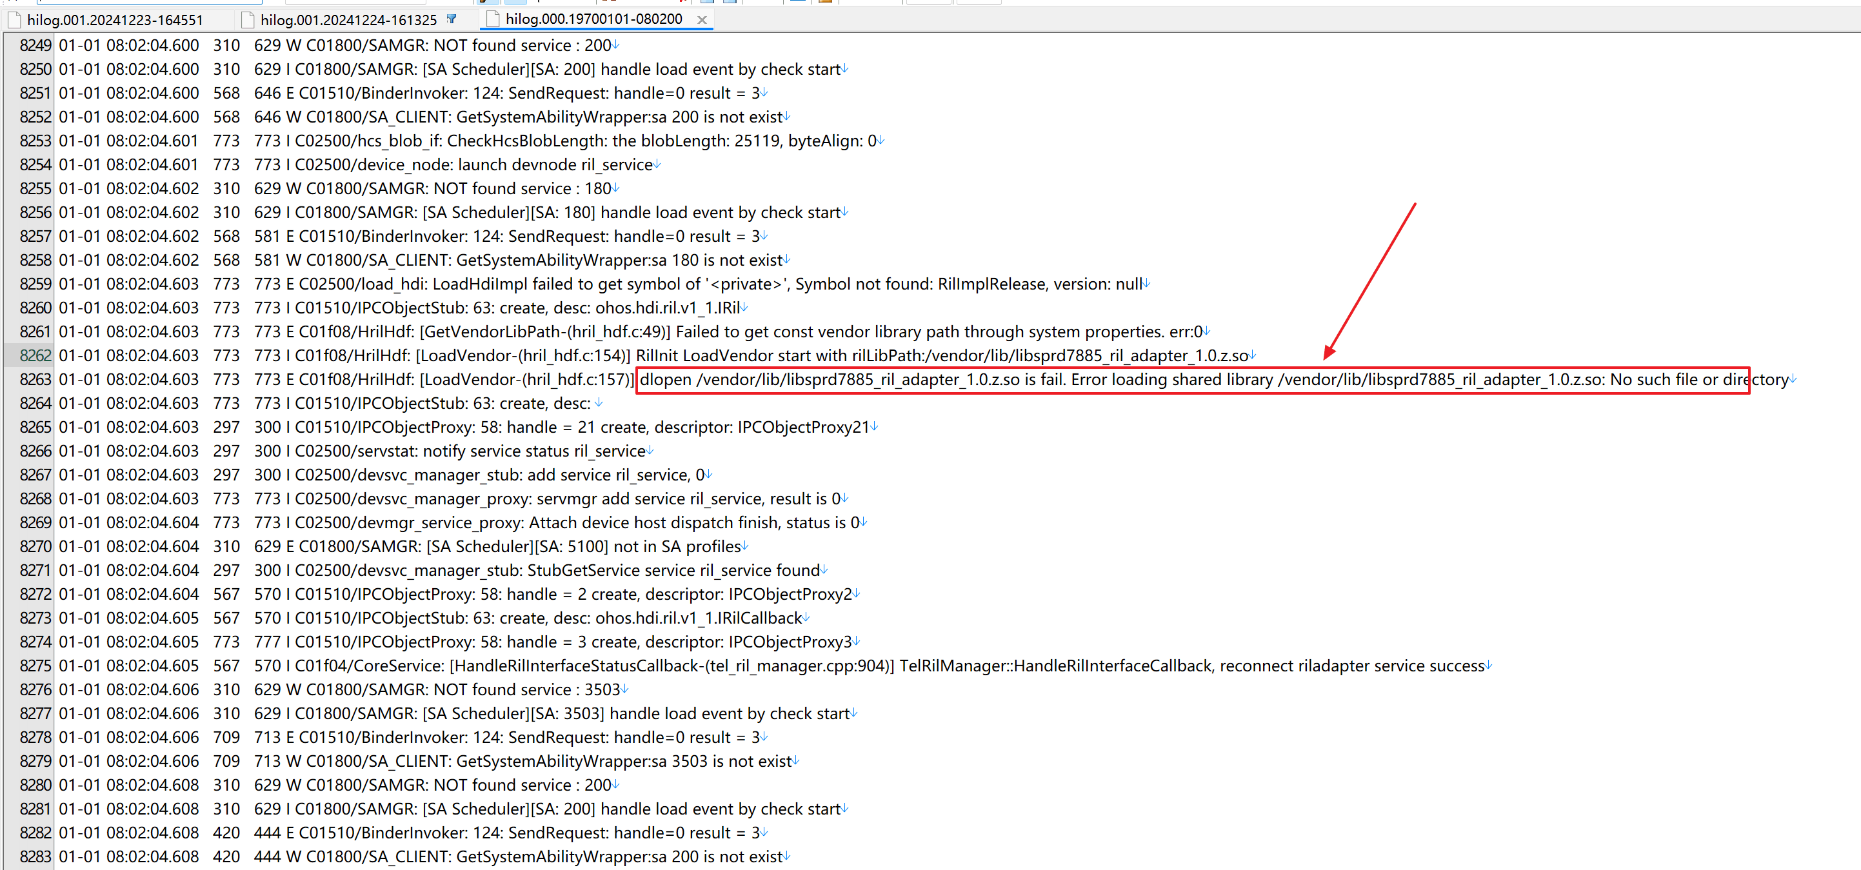The height and width of the screenshot is (870, 1861).
Task: Close the hilog.000.19700101-080200 tab
Action: click(x=701, y=19)
